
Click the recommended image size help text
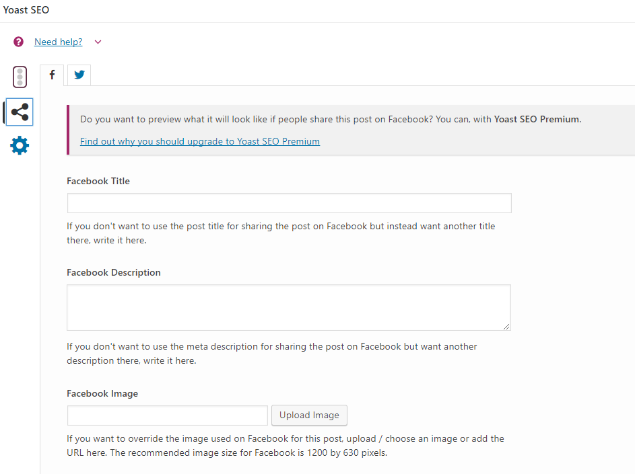click(286, 446)
